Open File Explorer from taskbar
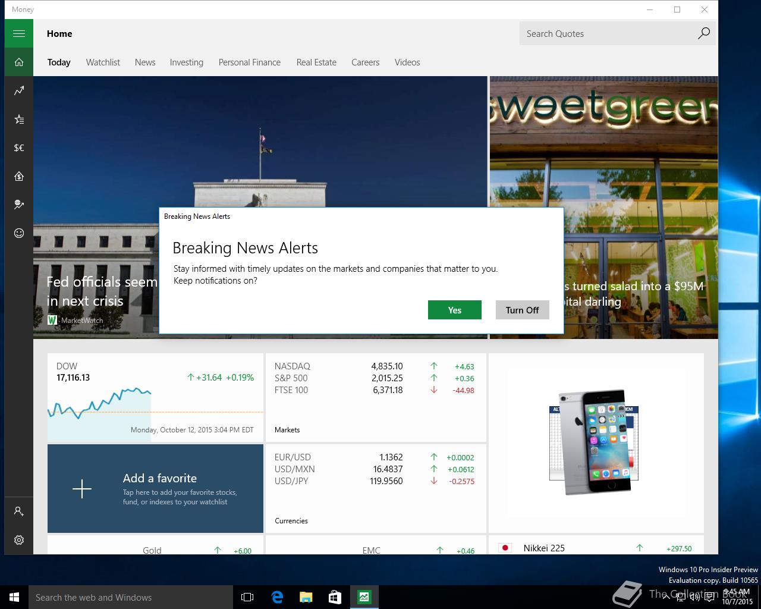This screenshot has width=761, height=609. (x=306, y=597)
